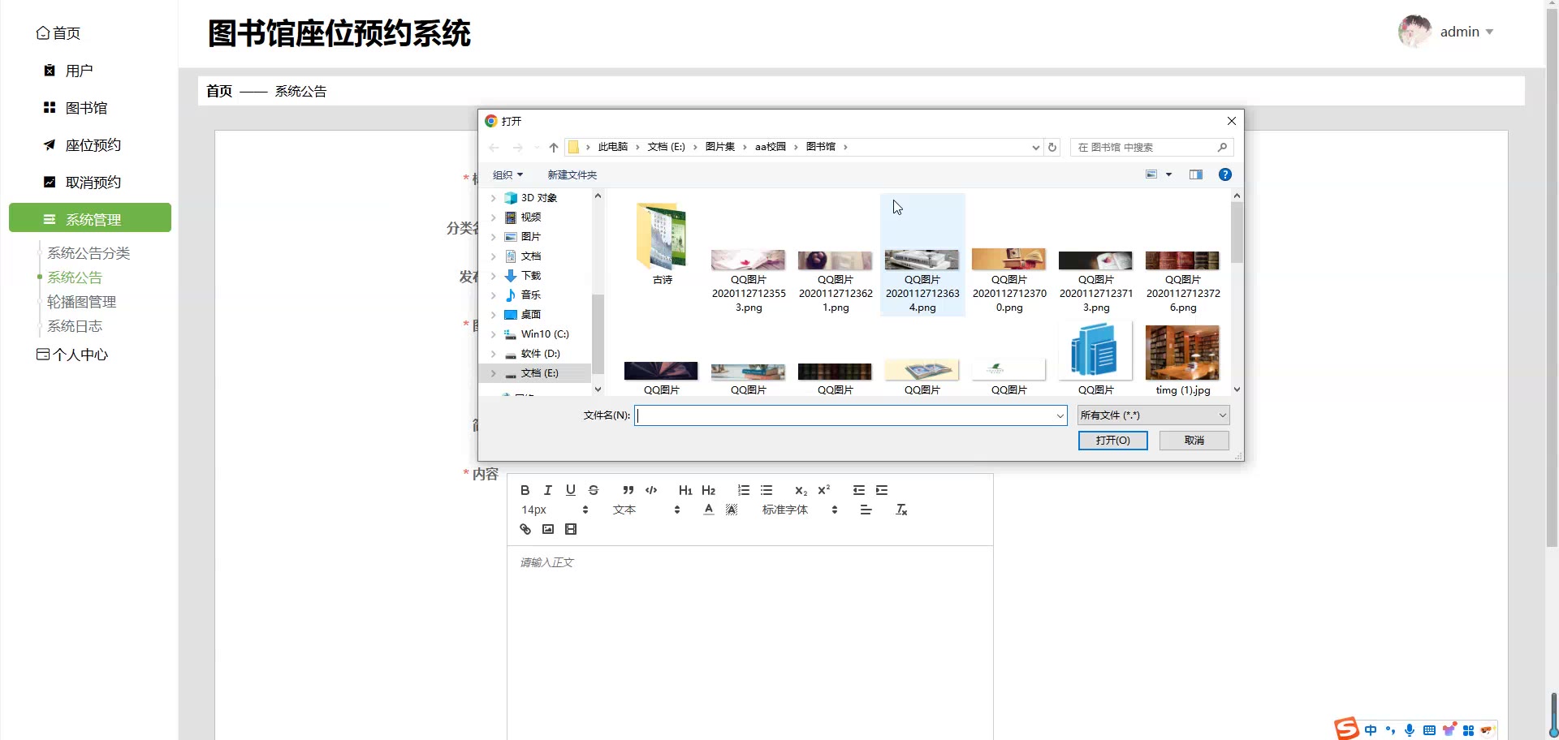Insert an image in the editor

coord(548,529)
